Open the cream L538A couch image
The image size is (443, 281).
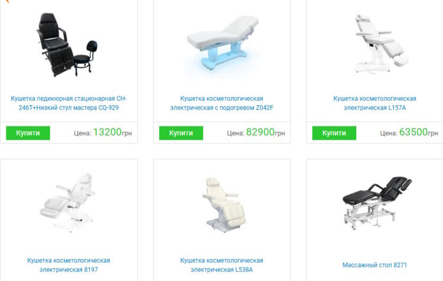(224, 205)
